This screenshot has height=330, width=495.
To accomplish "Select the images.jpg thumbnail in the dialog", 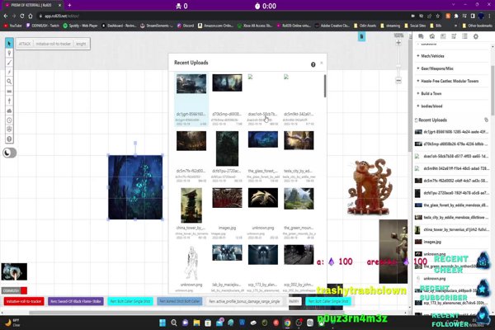I will coord(228,198).
